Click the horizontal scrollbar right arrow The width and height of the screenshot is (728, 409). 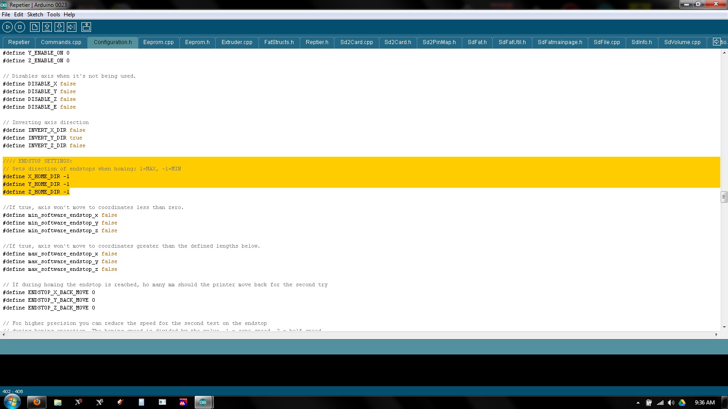pos(716,334)
